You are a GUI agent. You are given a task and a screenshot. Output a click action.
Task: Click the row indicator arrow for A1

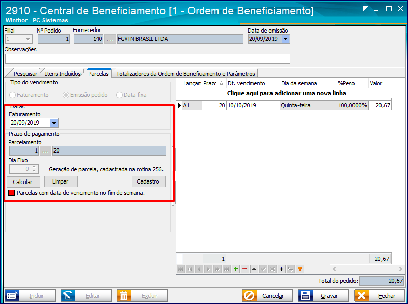179,105
